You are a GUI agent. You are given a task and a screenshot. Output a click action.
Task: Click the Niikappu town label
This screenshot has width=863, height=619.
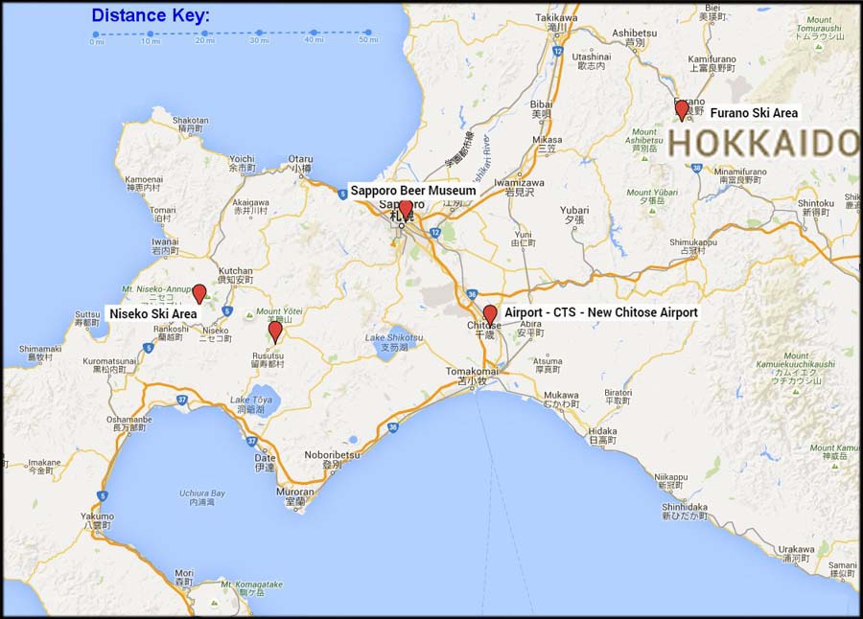click(670, 481)
